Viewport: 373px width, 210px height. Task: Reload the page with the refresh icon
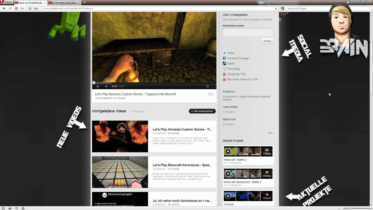pos(16,8)
